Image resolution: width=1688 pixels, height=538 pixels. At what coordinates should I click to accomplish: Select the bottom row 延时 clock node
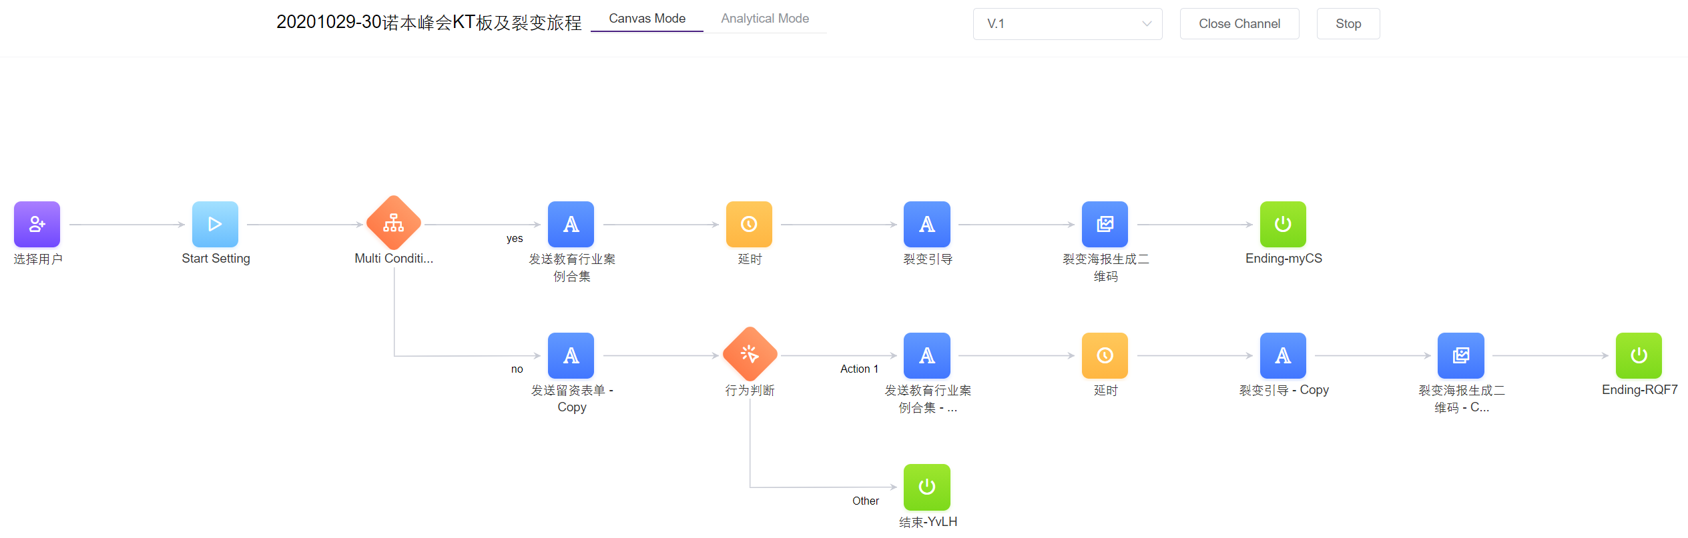coord(1105,355)
